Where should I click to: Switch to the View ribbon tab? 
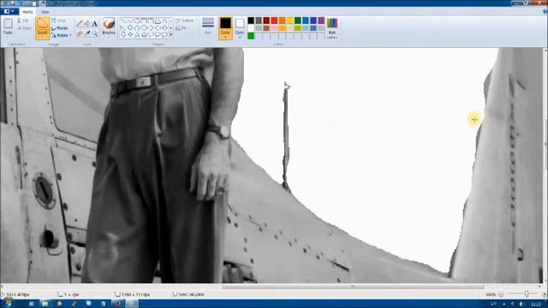point(45,12)
